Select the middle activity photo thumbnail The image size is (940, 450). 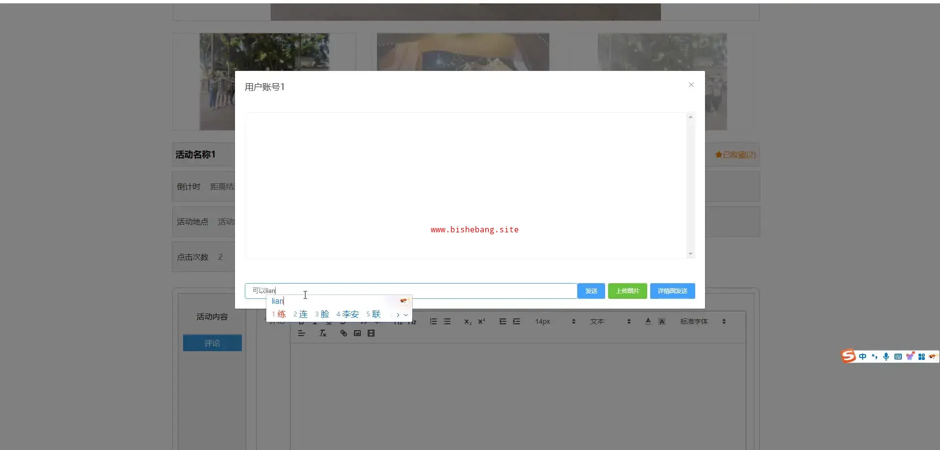point(463,52)
